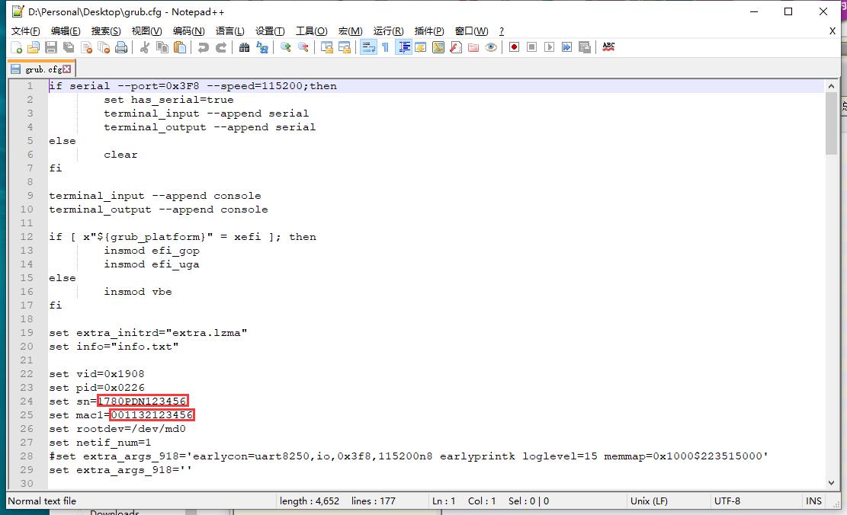Click the Undo arrow icon
The image size is (847, 515).
click(203, 47)
